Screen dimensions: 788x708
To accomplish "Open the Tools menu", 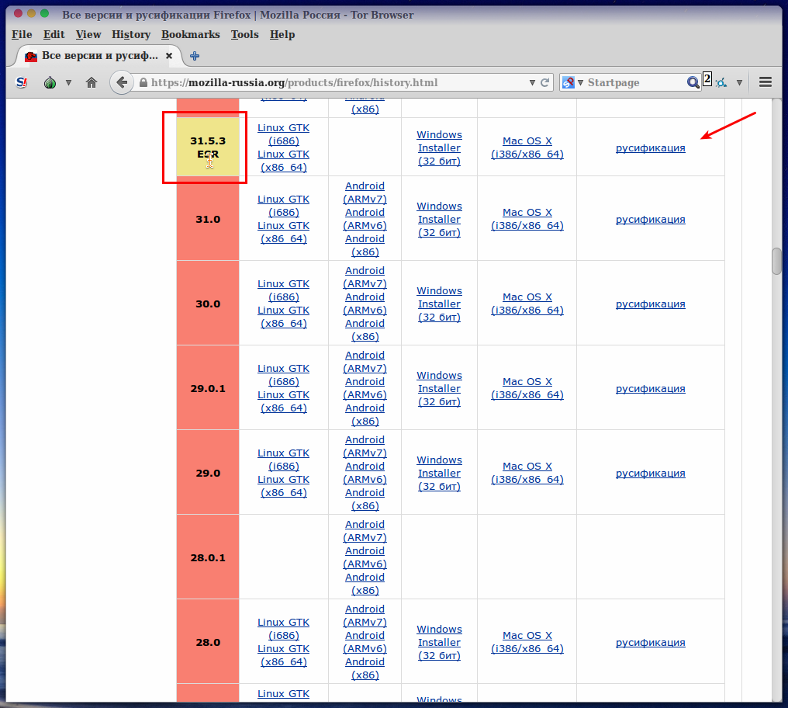I will 245,34.
